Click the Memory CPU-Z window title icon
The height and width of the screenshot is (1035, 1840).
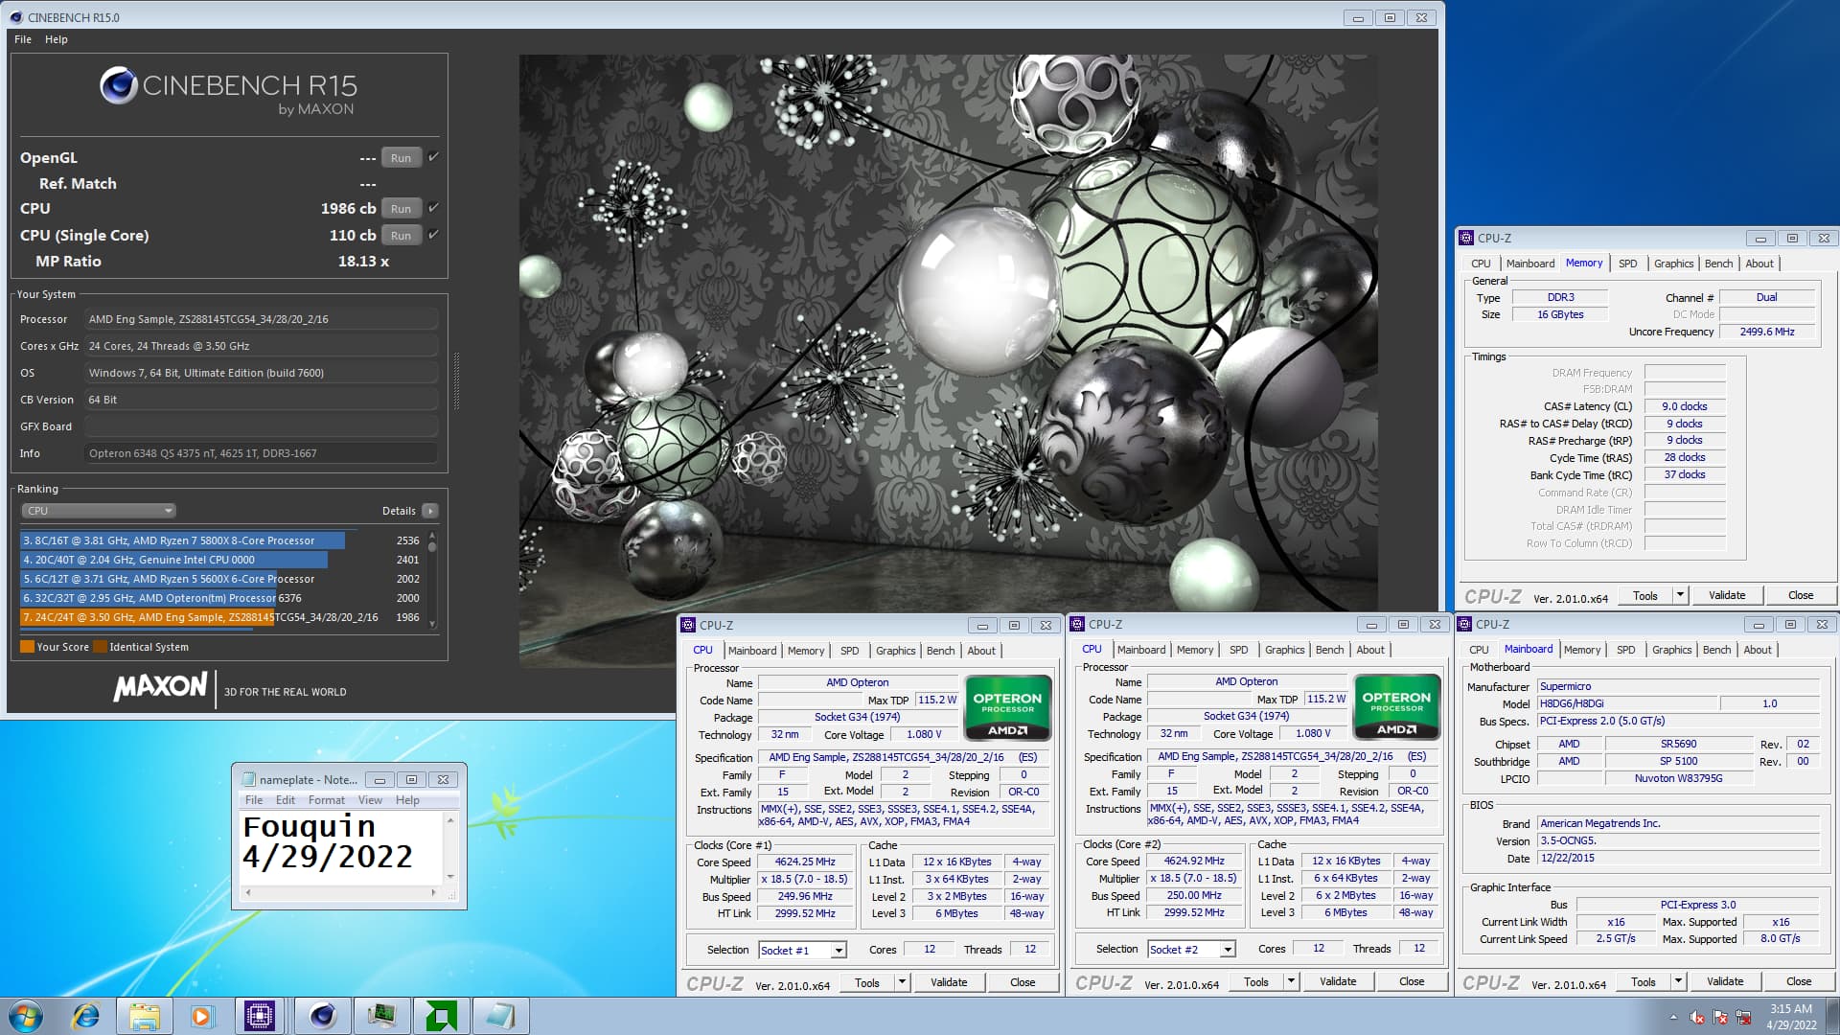pos(1466,238)
